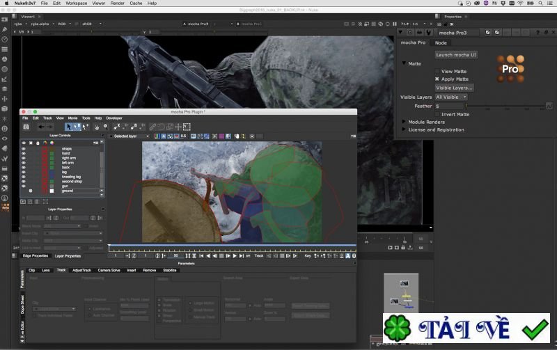Click the mocha save project icon
557x350 pixels.
click(x=26, y=127)
